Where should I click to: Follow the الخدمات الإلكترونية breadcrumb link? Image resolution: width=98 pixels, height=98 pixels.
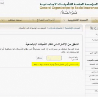click(x=72, y=28)
